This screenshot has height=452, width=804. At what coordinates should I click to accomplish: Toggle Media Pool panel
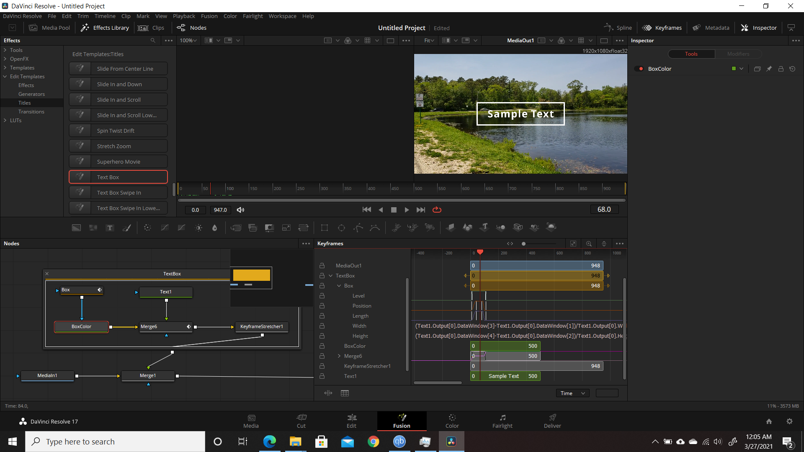pos(49,28)
